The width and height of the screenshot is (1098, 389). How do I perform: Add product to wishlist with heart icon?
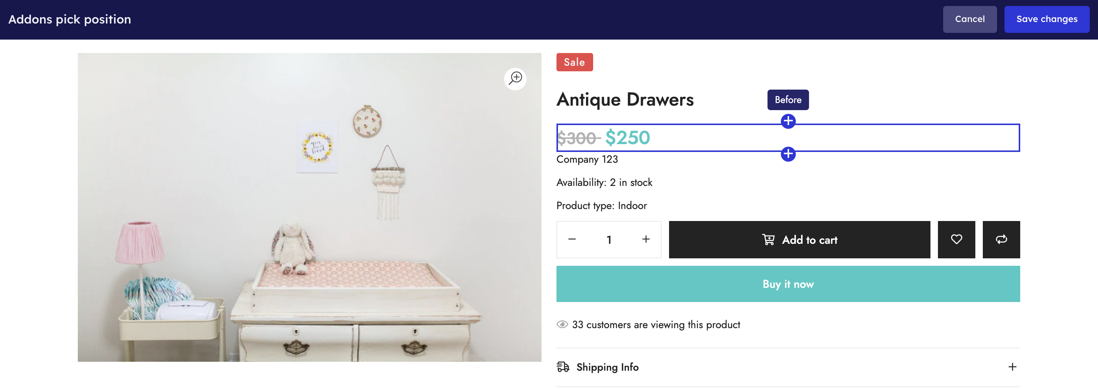(956, 240)
